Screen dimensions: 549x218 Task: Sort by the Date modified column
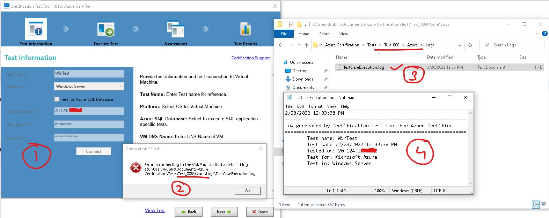[450, 57]
